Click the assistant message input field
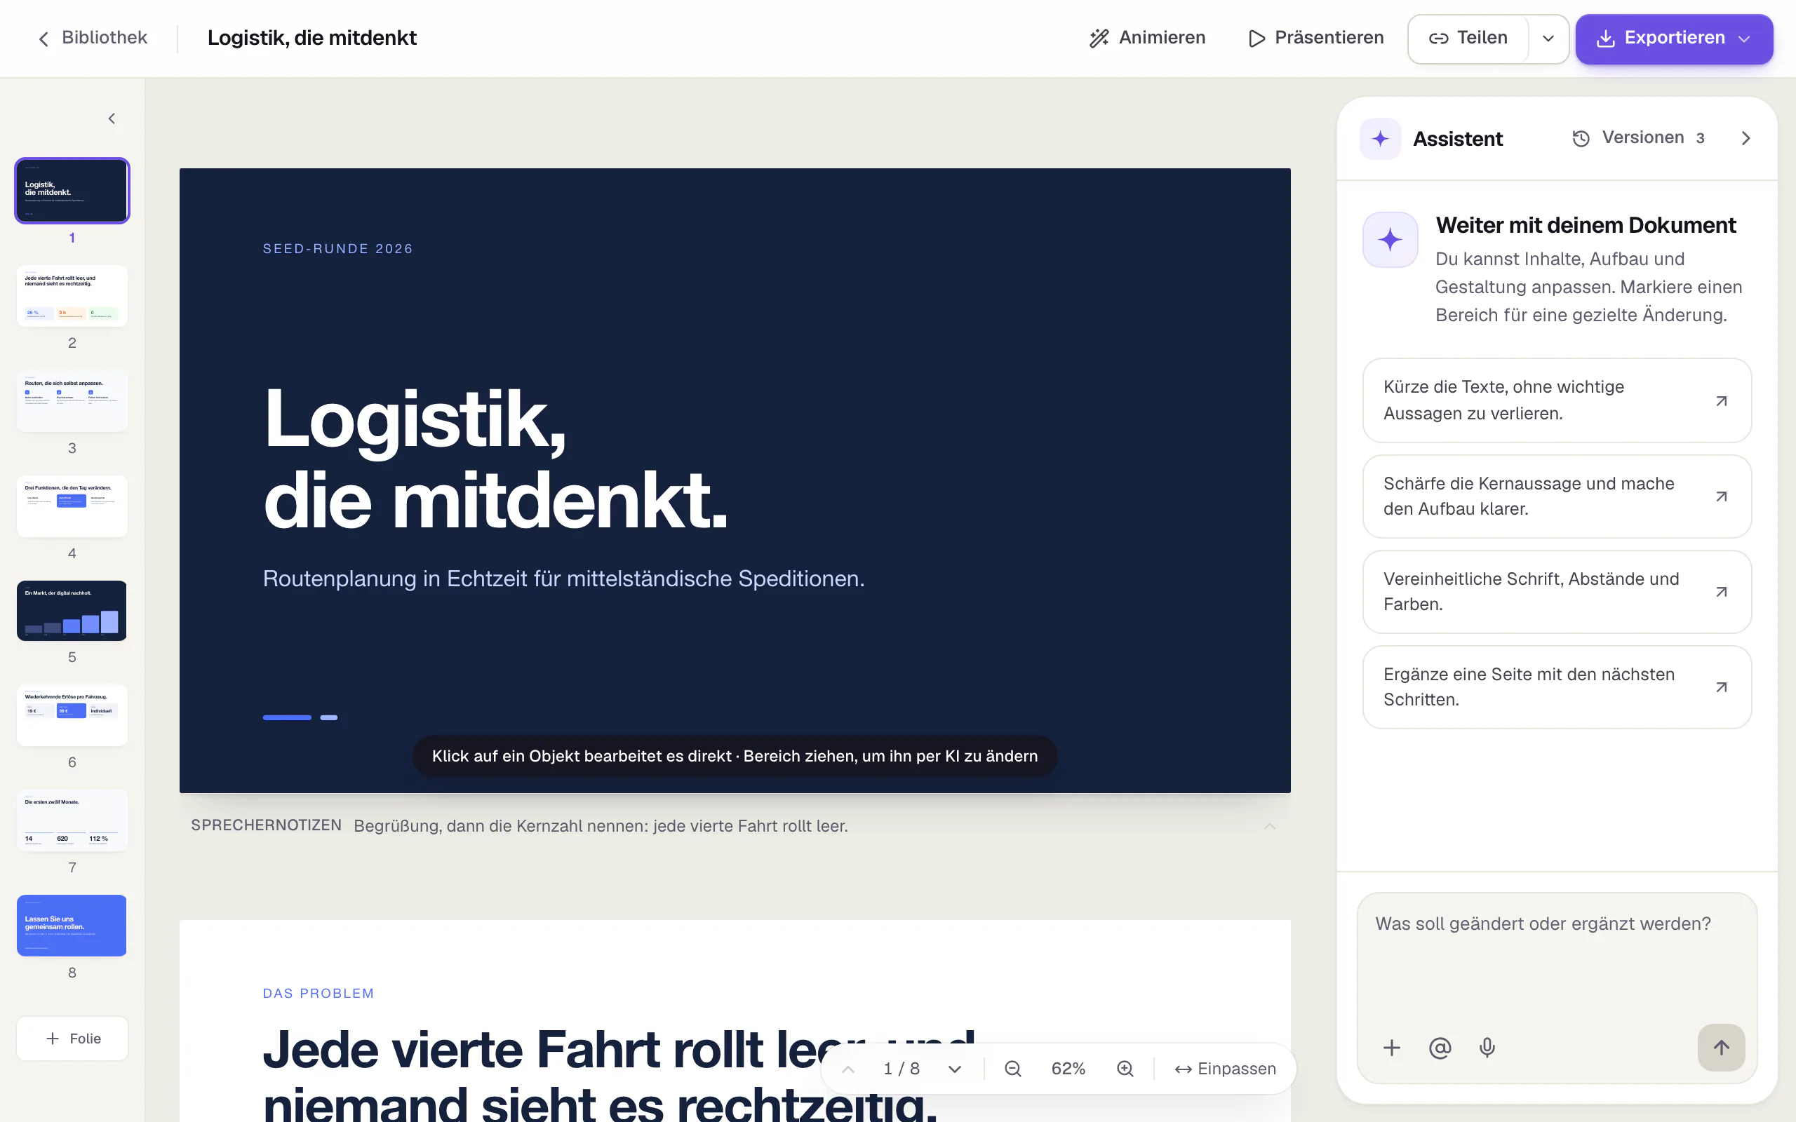This screenshot has height=1122, width=1796. [1557, 954]
